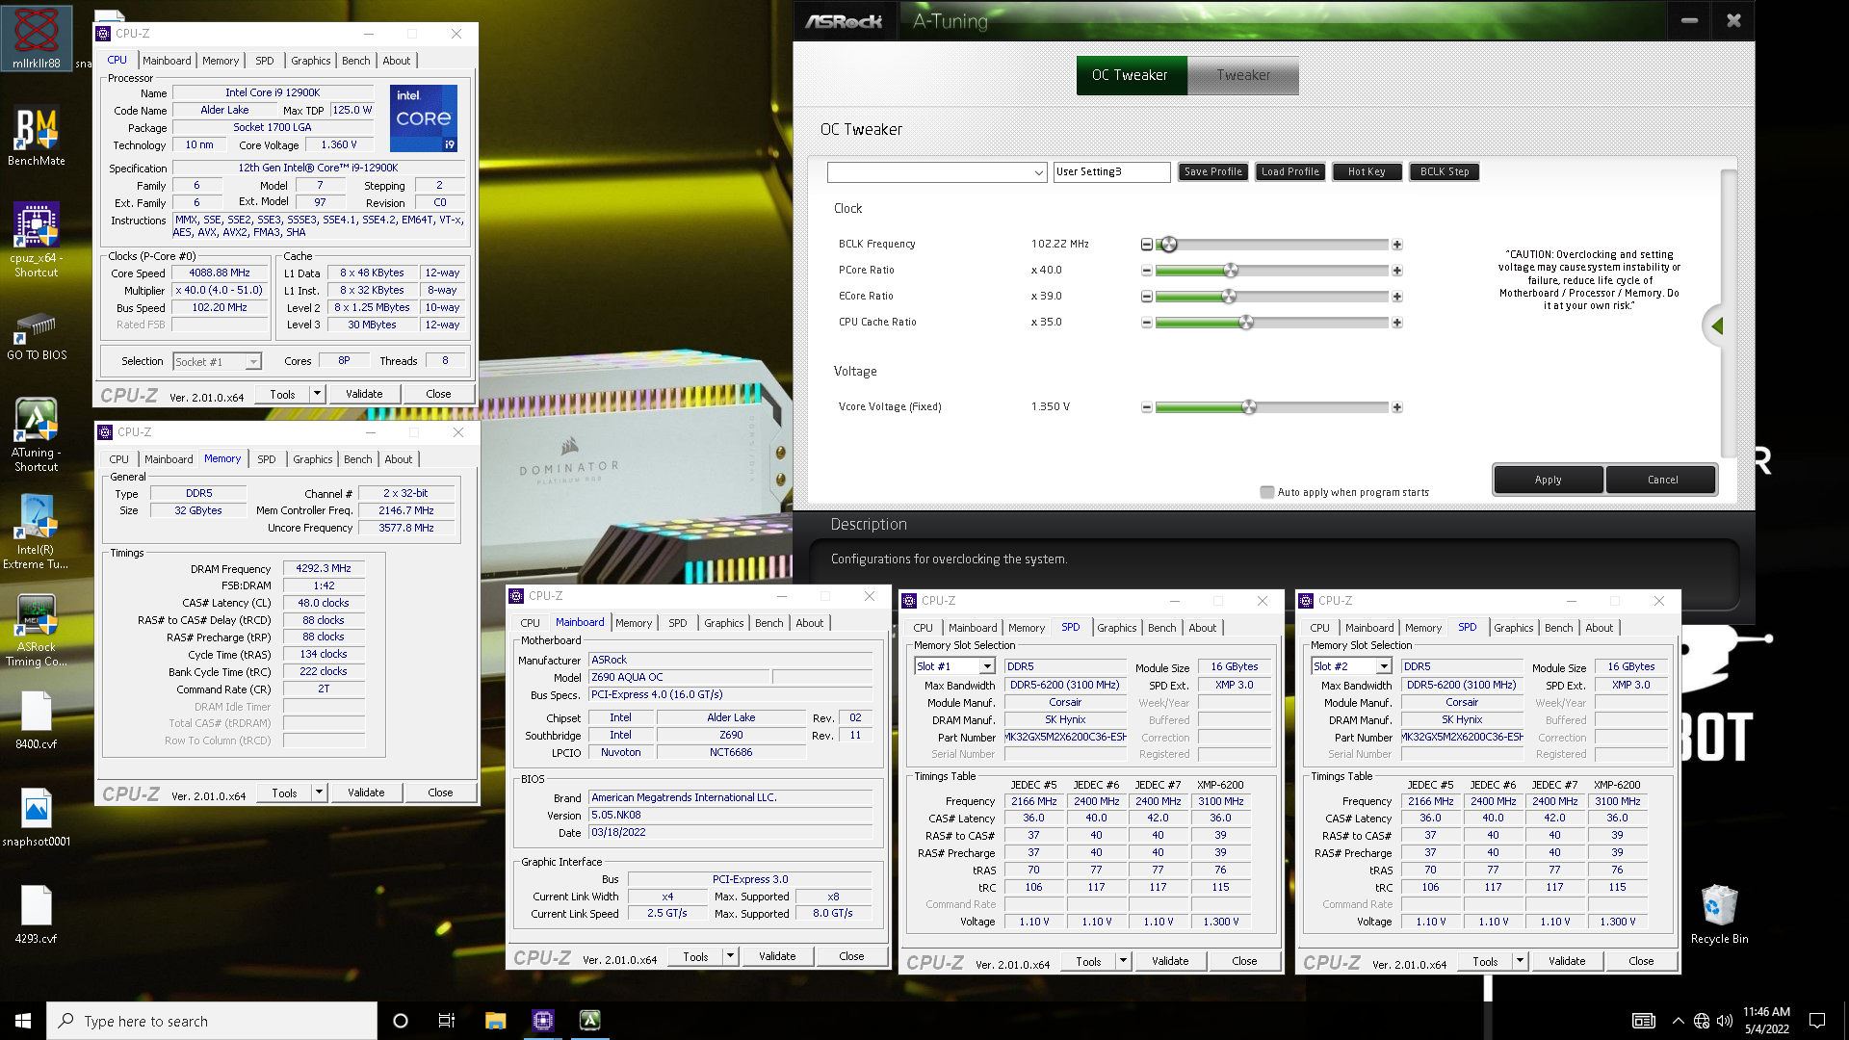Click Load Profile button
Viewport: 1849px width, 1040px height.
point(1289,172)
